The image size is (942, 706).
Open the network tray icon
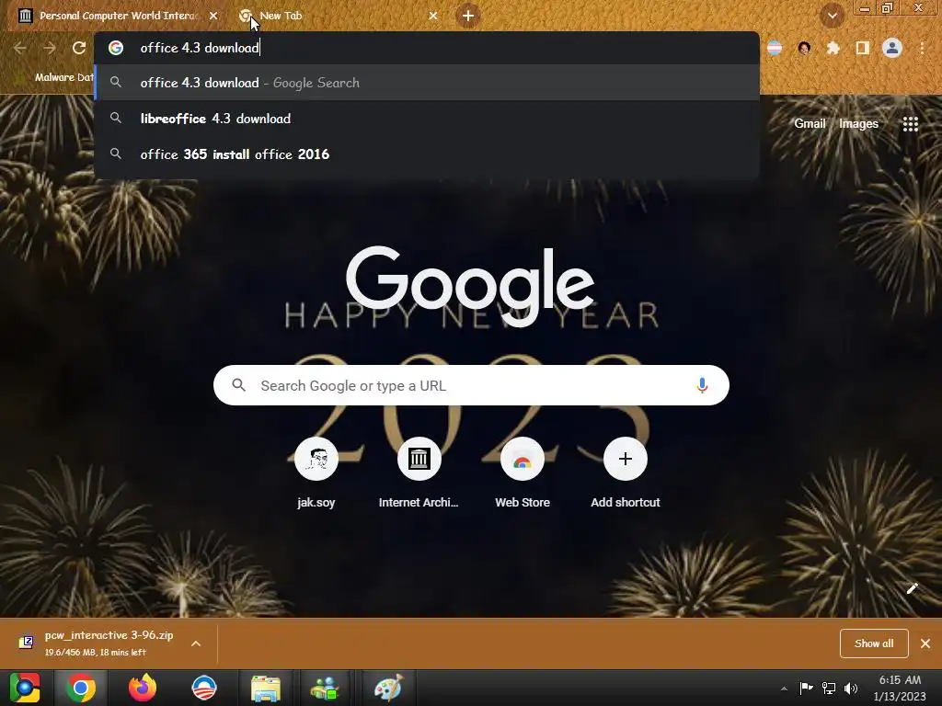[x=829, y=688]
